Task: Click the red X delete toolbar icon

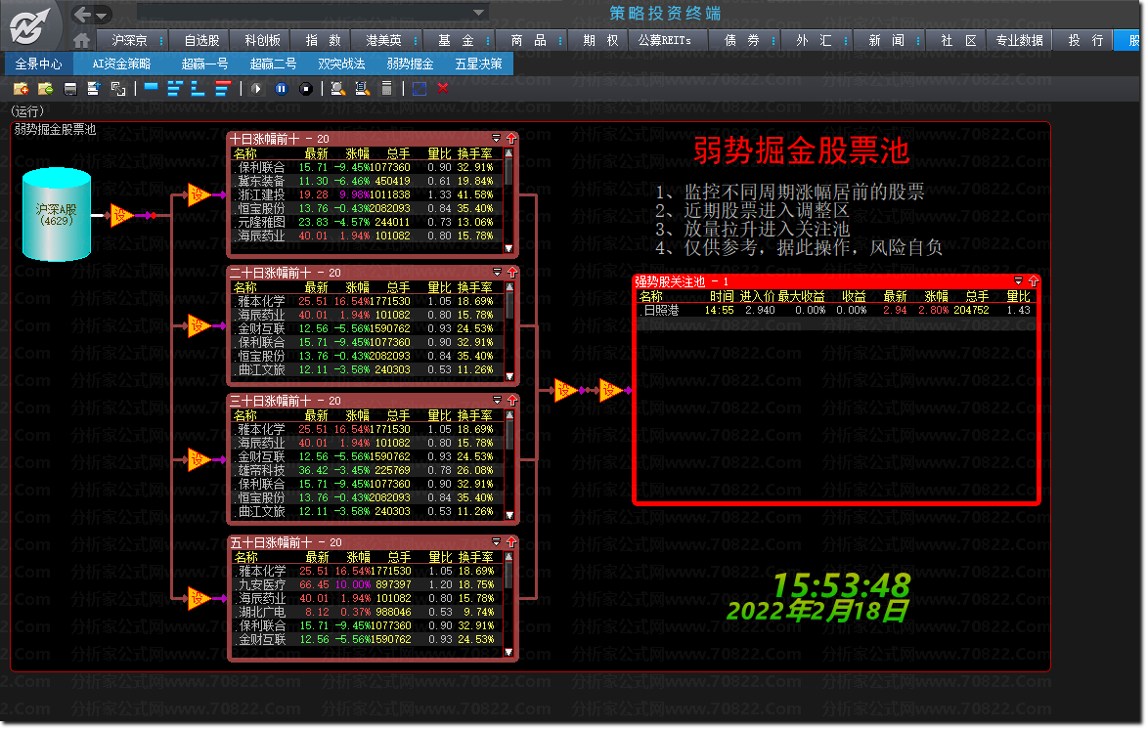Action: point(443,88)
